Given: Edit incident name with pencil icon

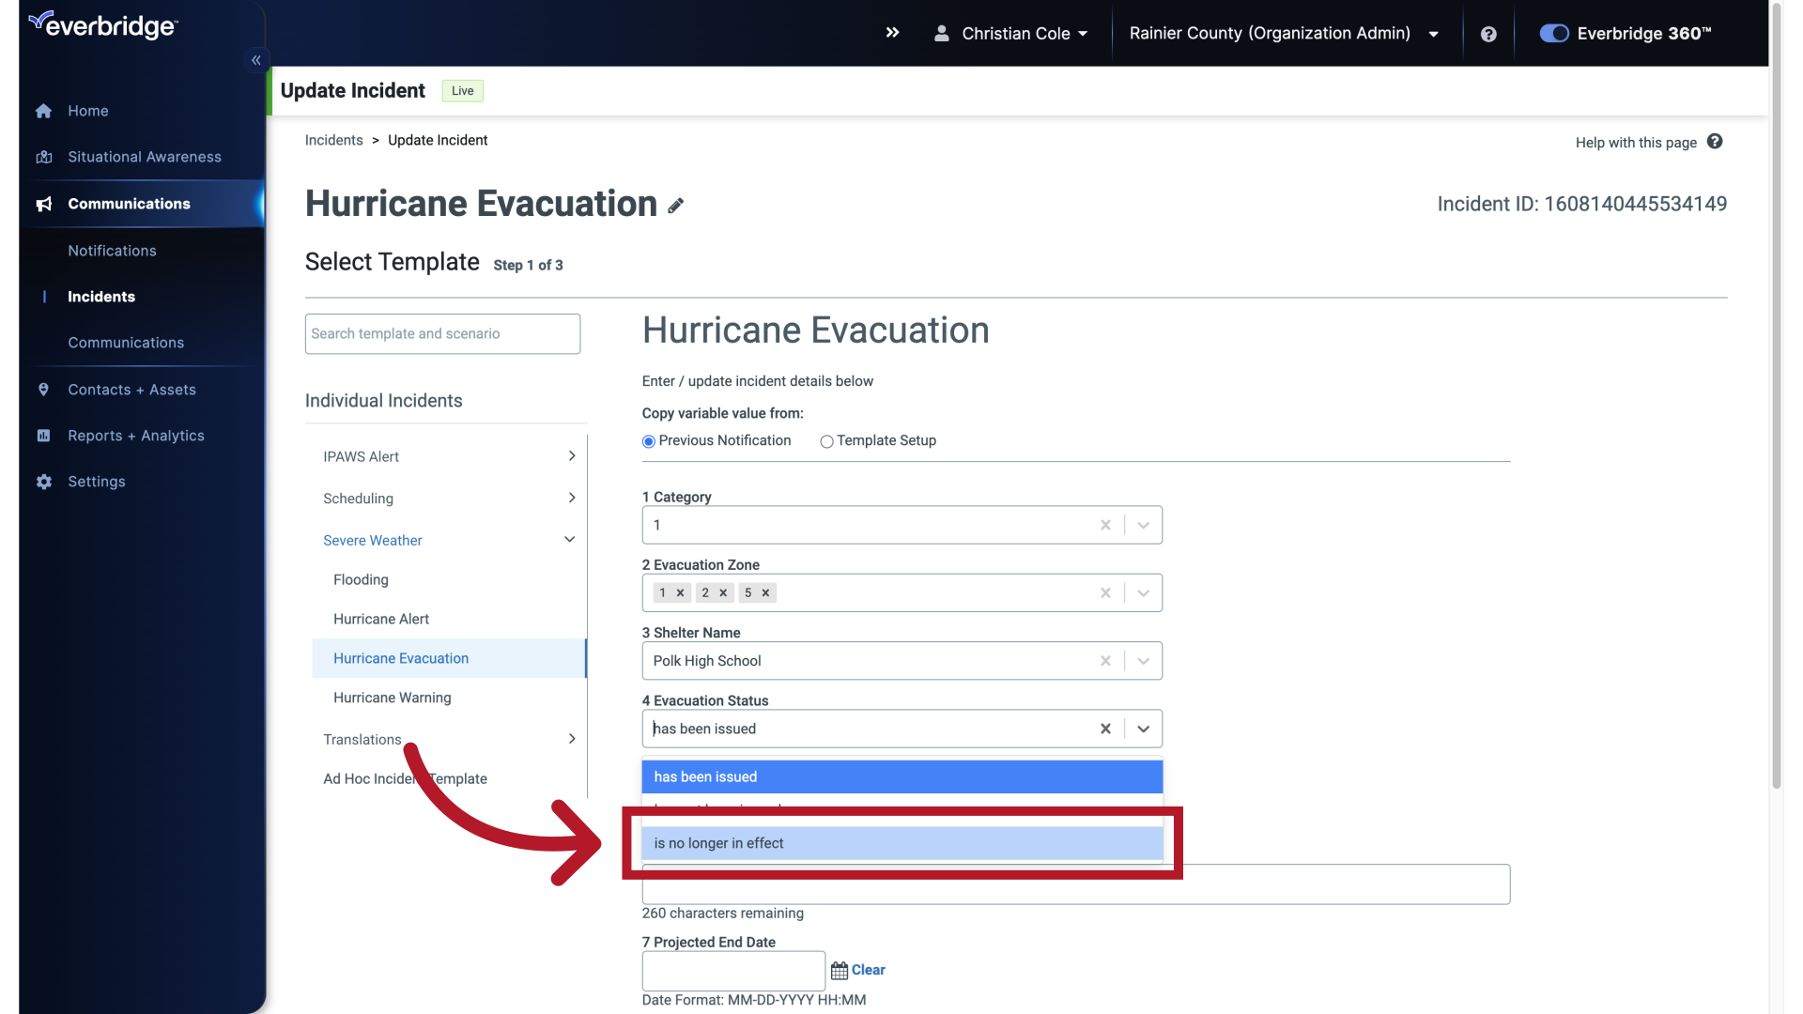Looking at the screenshot, I should pyautogui.click(x=675, y=206).
